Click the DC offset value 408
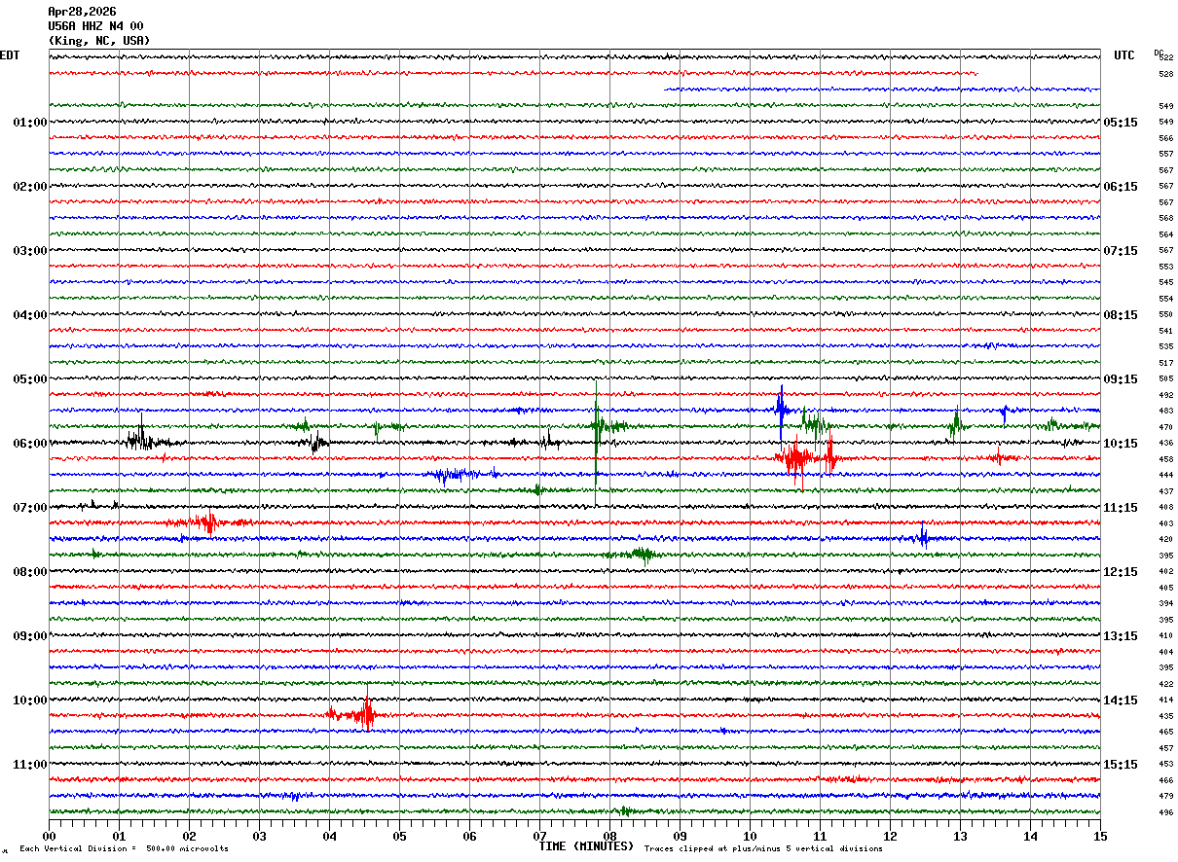 point(1165,508)
